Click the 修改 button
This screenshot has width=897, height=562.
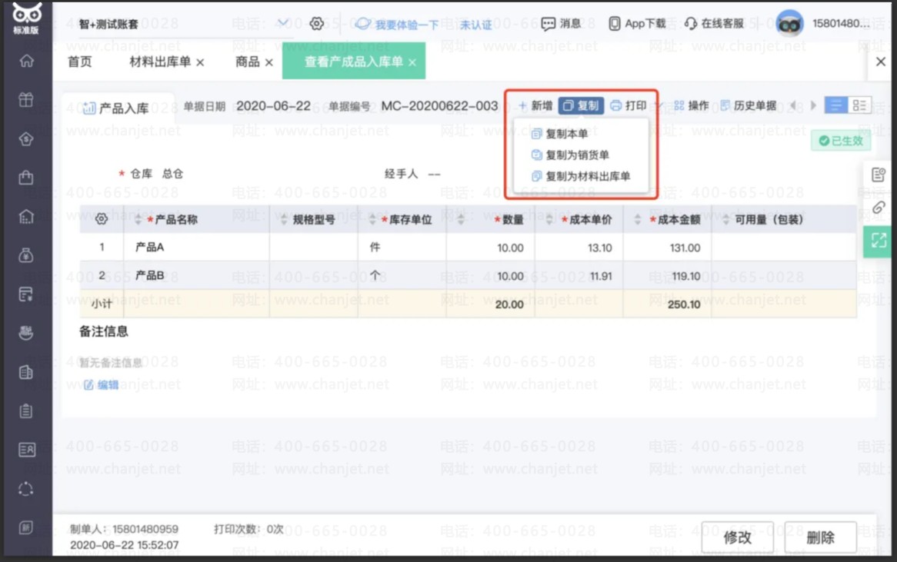click(737, 537)
